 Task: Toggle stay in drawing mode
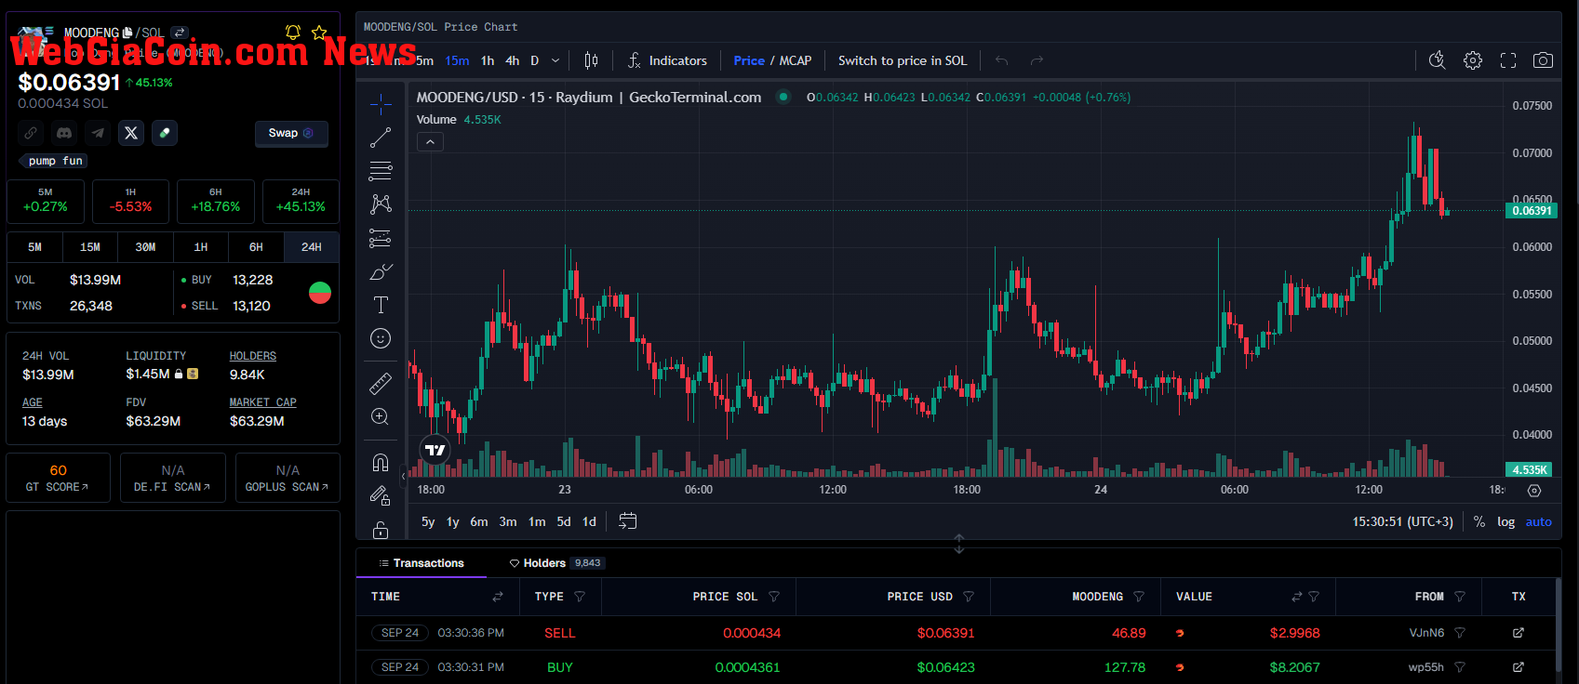[381, 495]
